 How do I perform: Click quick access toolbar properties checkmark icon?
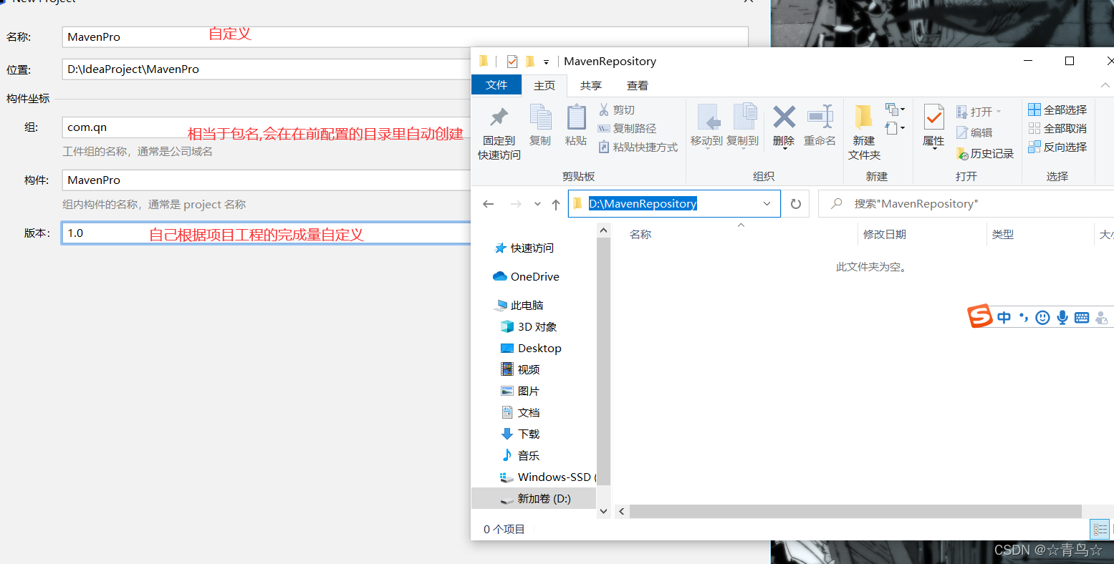[x=512, y=62]
